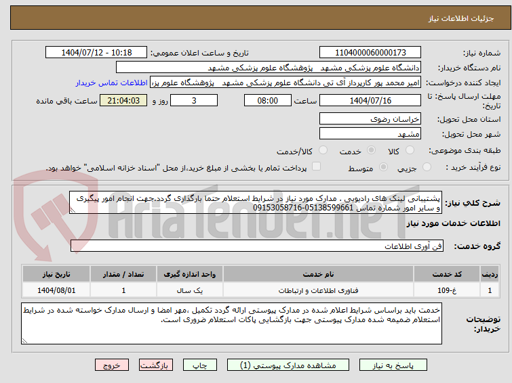The image size is (512, 383).
Task: Click the remaining days field 3
Action: [x=194, y=100]
